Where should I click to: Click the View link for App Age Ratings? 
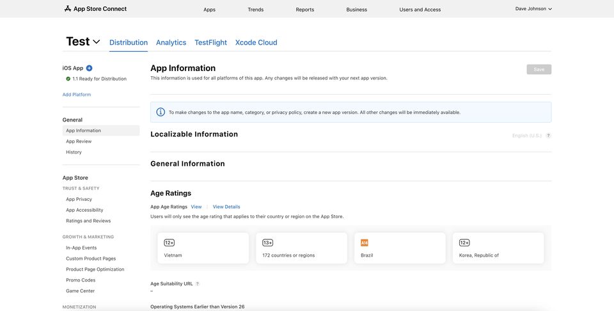[x=196, y=207]
